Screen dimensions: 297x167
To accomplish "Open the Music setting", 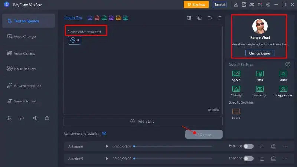I will [x=283, y=76].
